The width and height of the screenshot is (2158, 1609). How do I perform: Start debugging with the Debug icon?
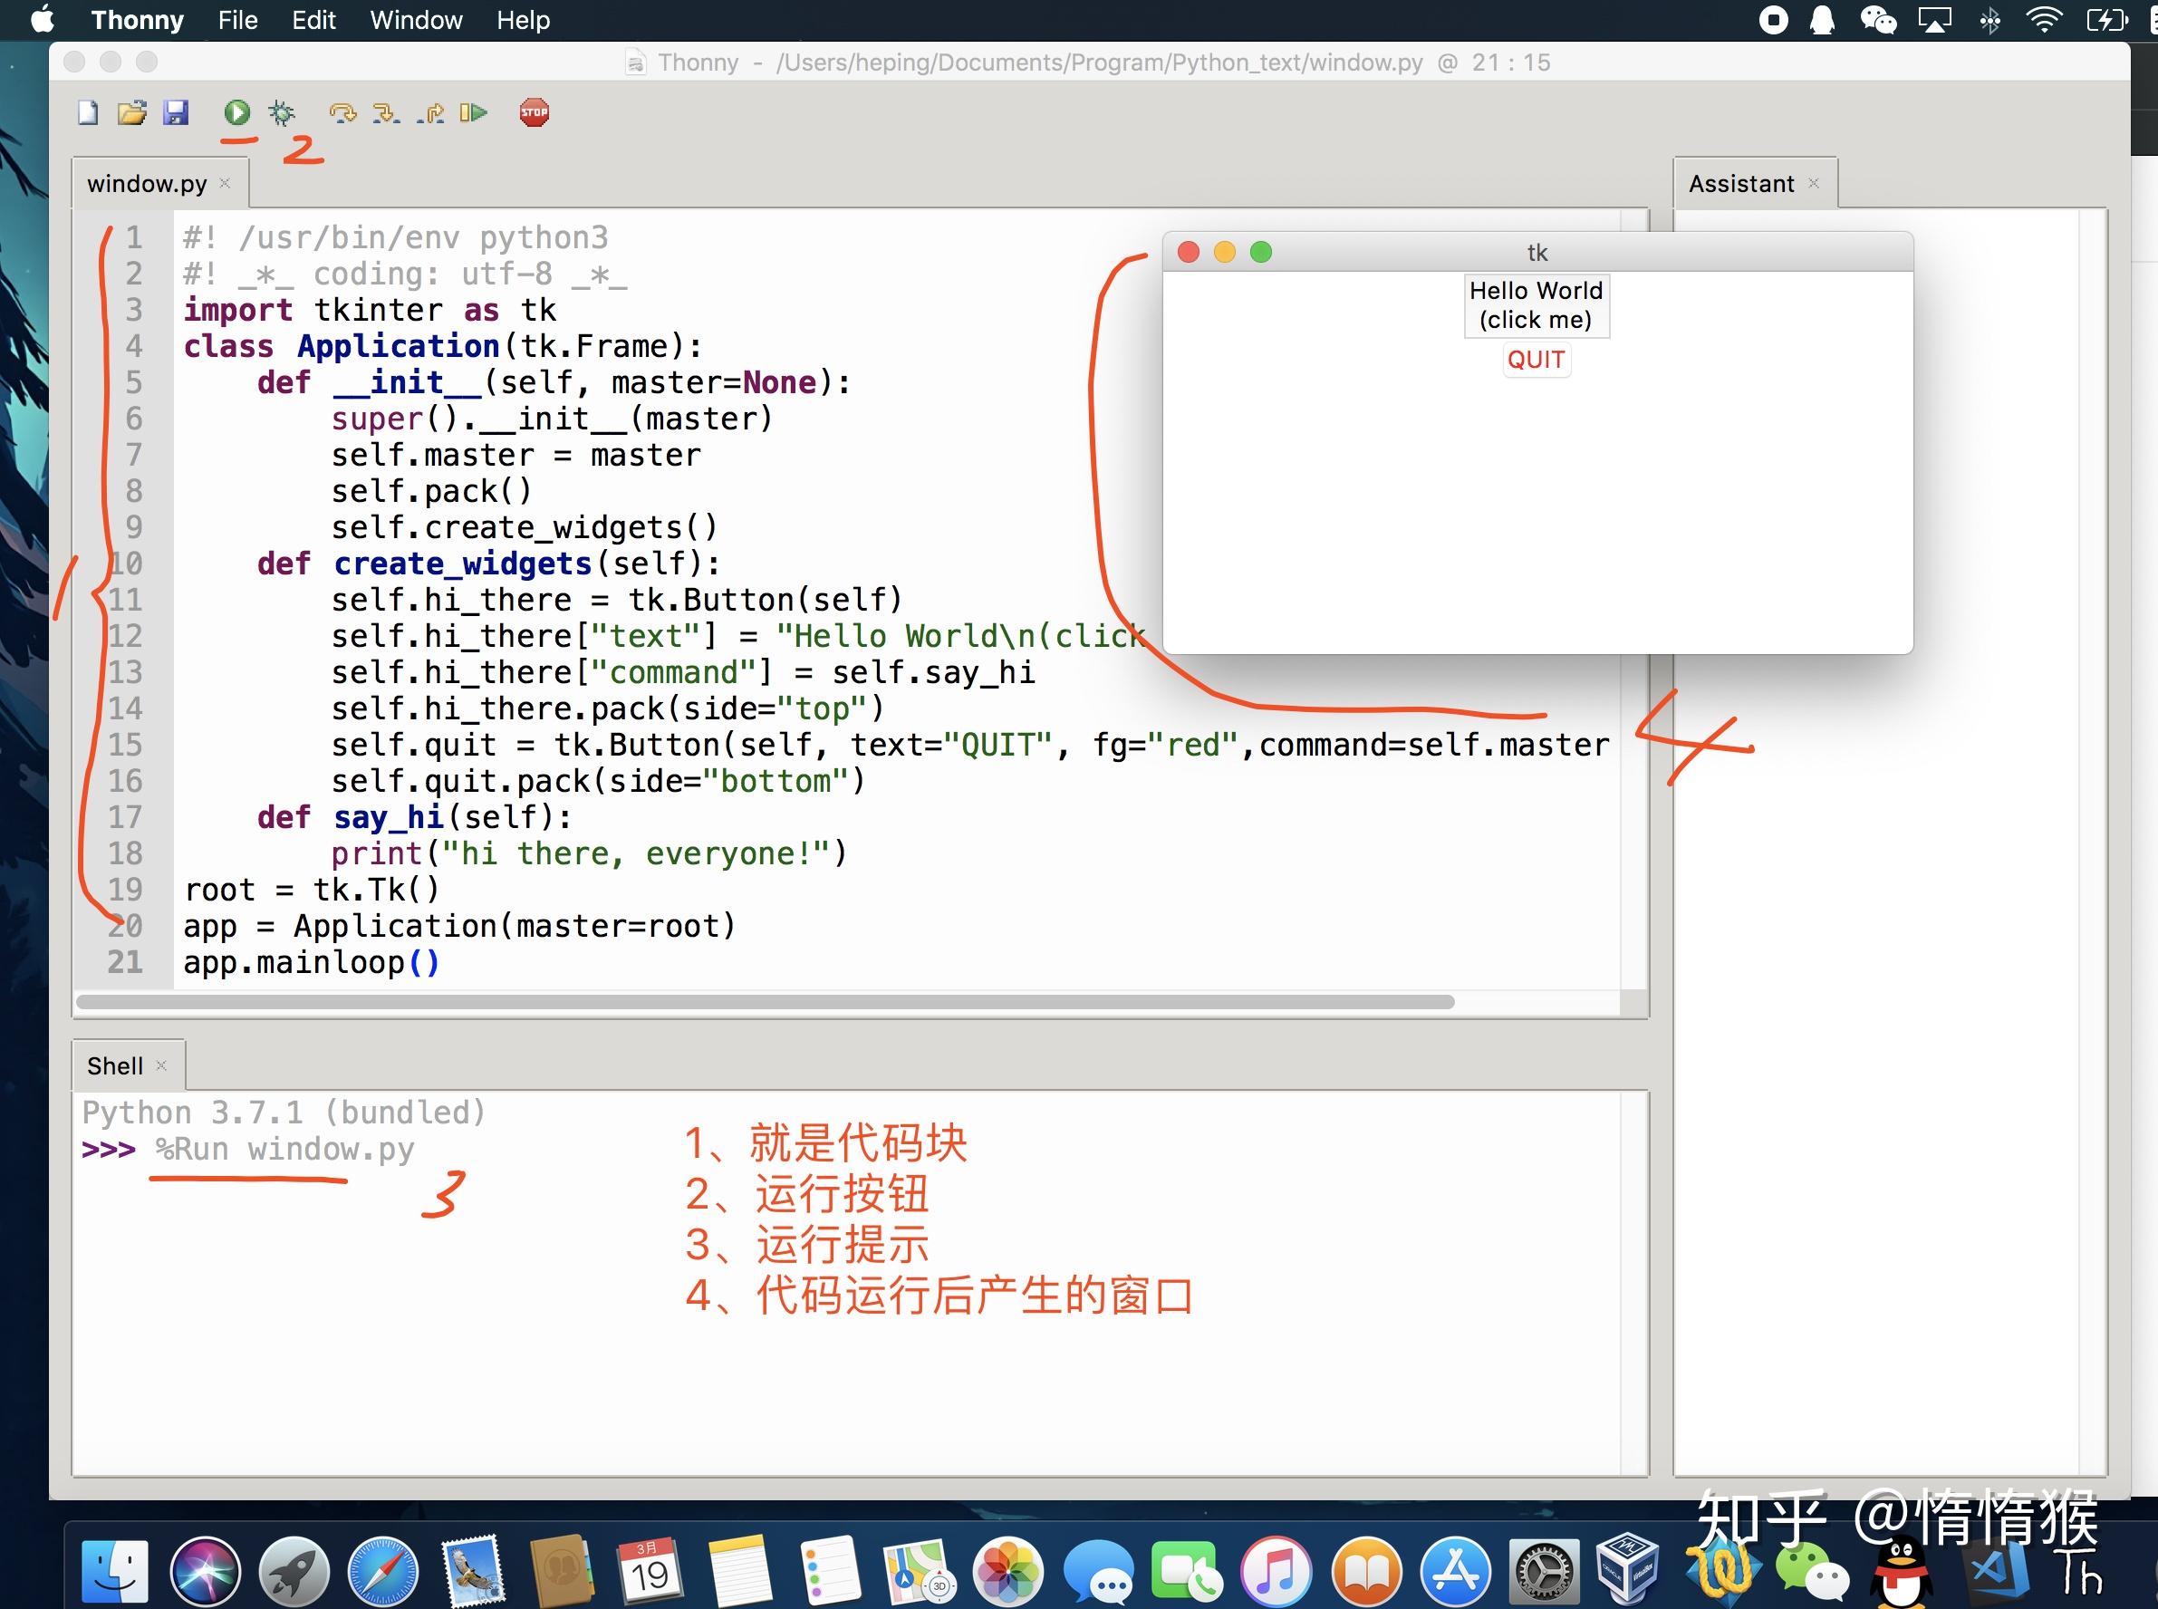284,113
